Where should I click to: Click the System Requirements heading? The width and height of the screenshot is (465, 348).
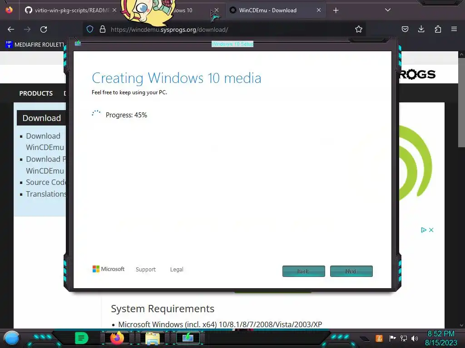click(163, 308)
